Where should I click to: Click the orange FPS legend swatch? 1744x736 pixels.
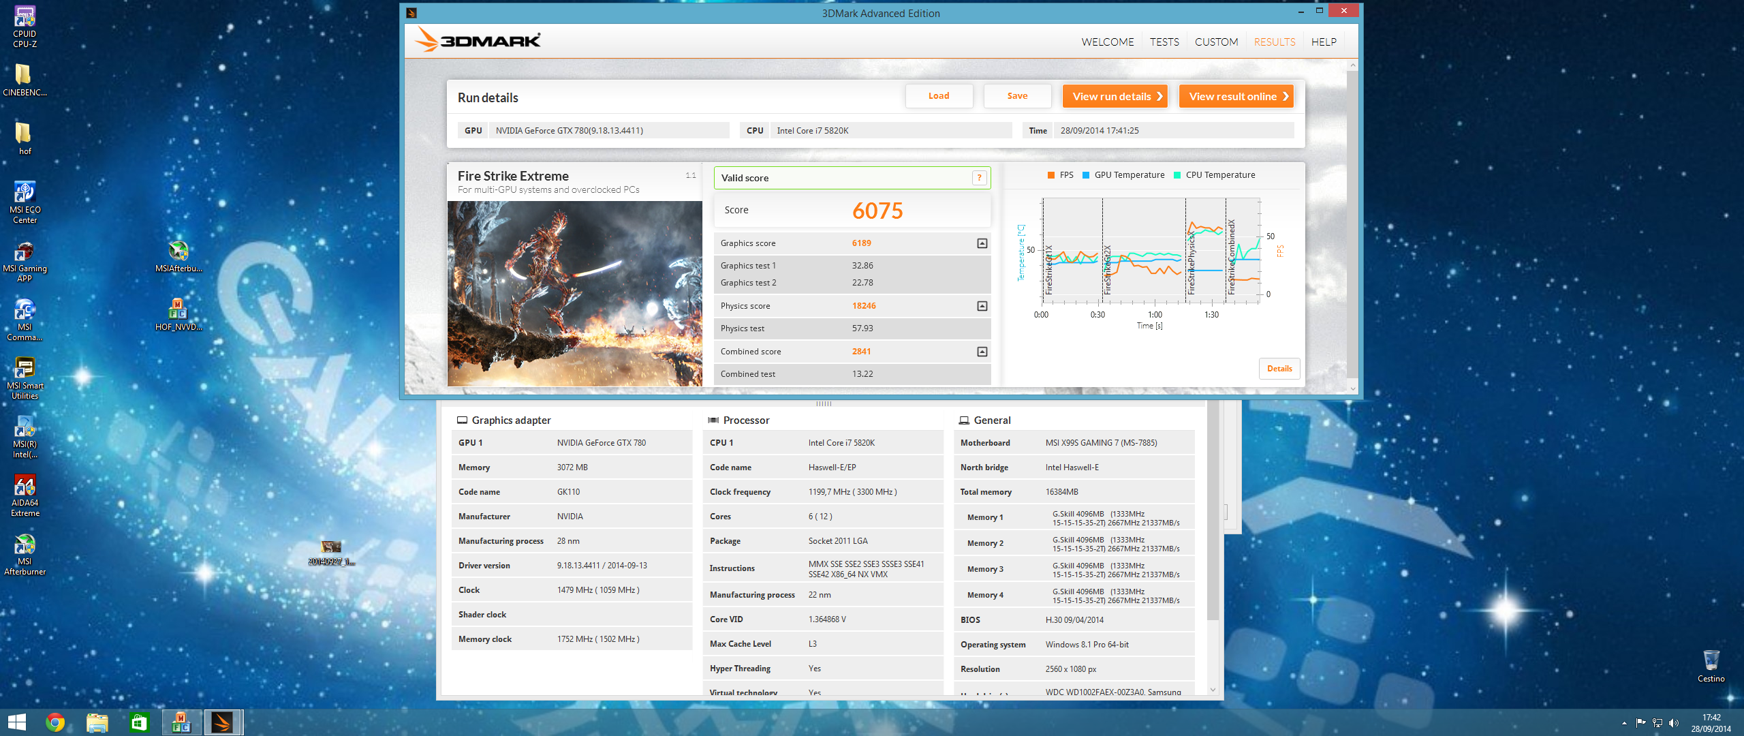coord(1051,175)
